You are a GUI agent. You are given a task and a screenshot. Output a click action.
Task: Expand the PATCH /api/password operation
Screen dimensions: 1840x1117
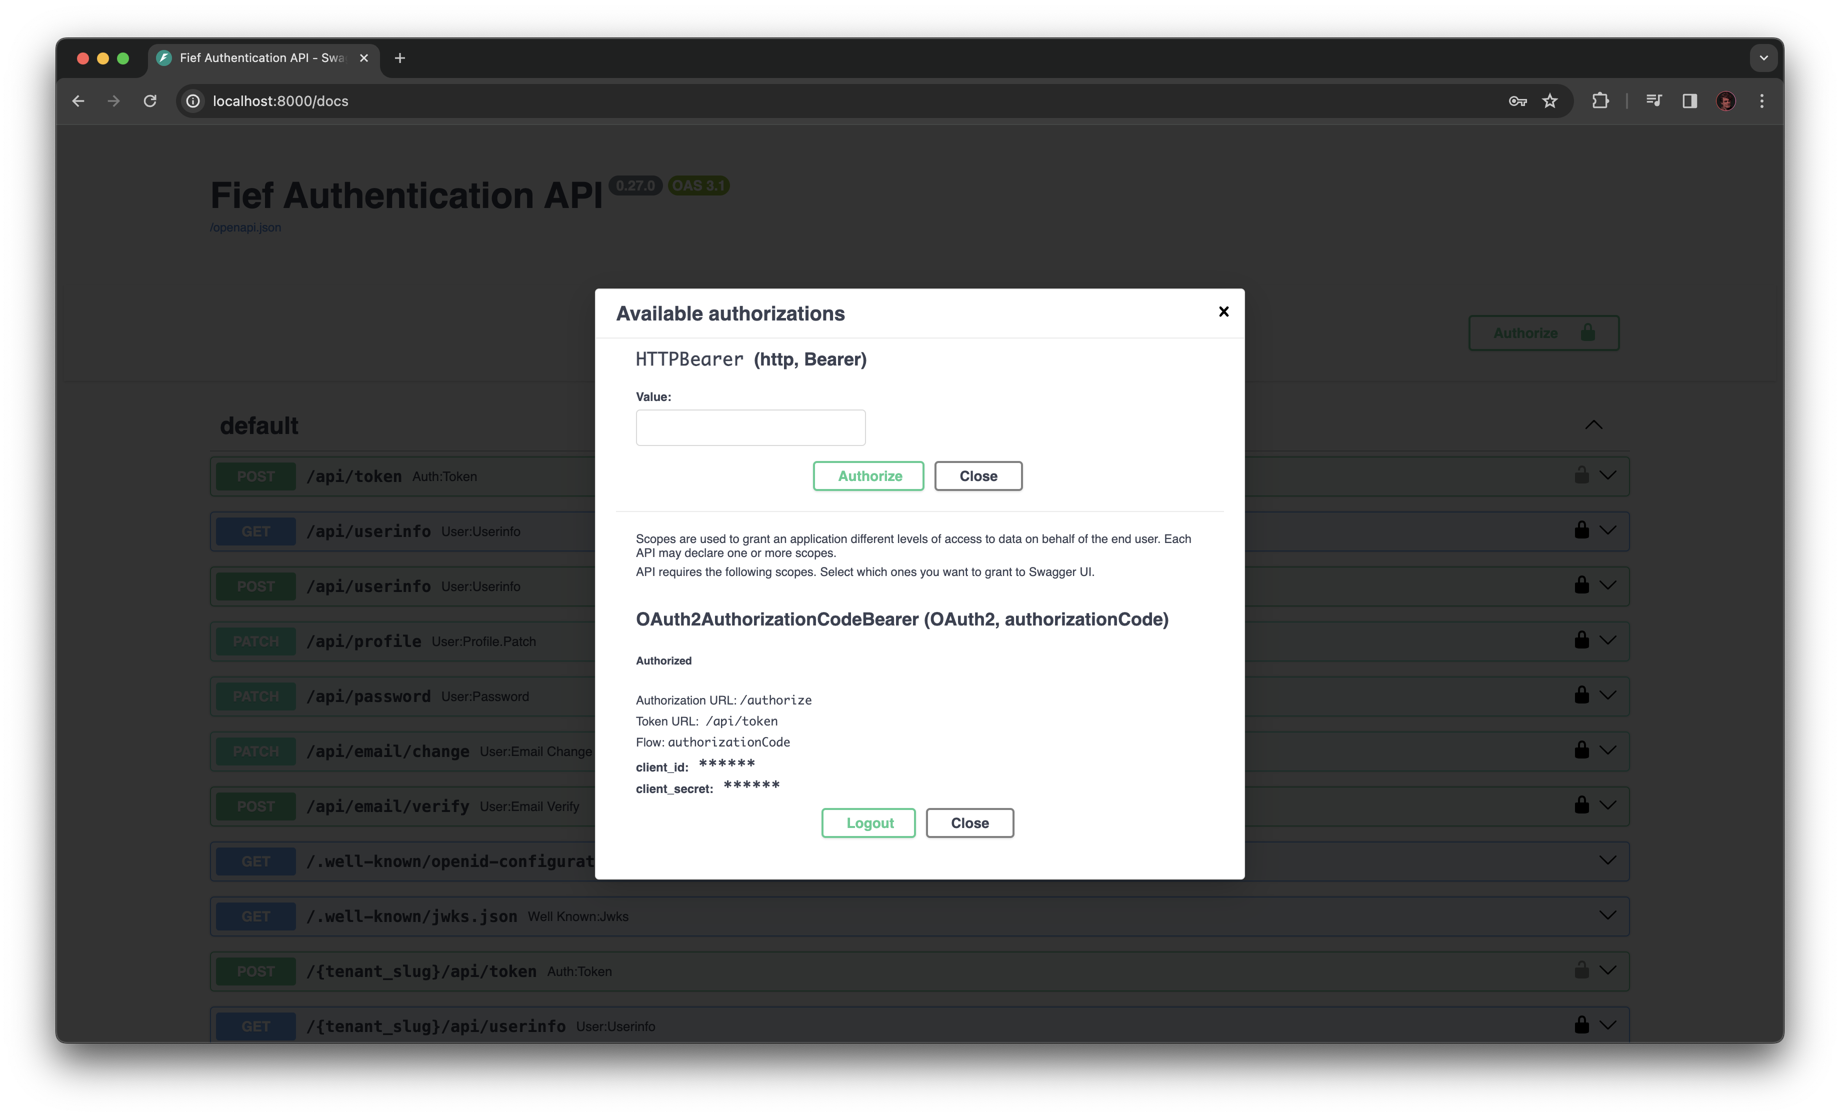1608,695
